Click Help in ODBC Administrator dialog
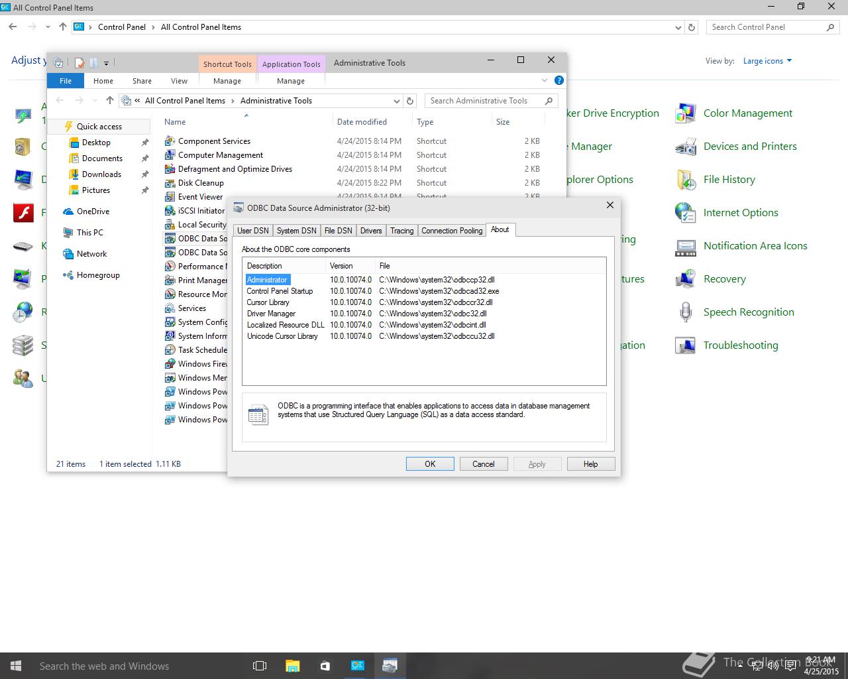The height and width of the screenshot is (679, 848). click(591, 464)
